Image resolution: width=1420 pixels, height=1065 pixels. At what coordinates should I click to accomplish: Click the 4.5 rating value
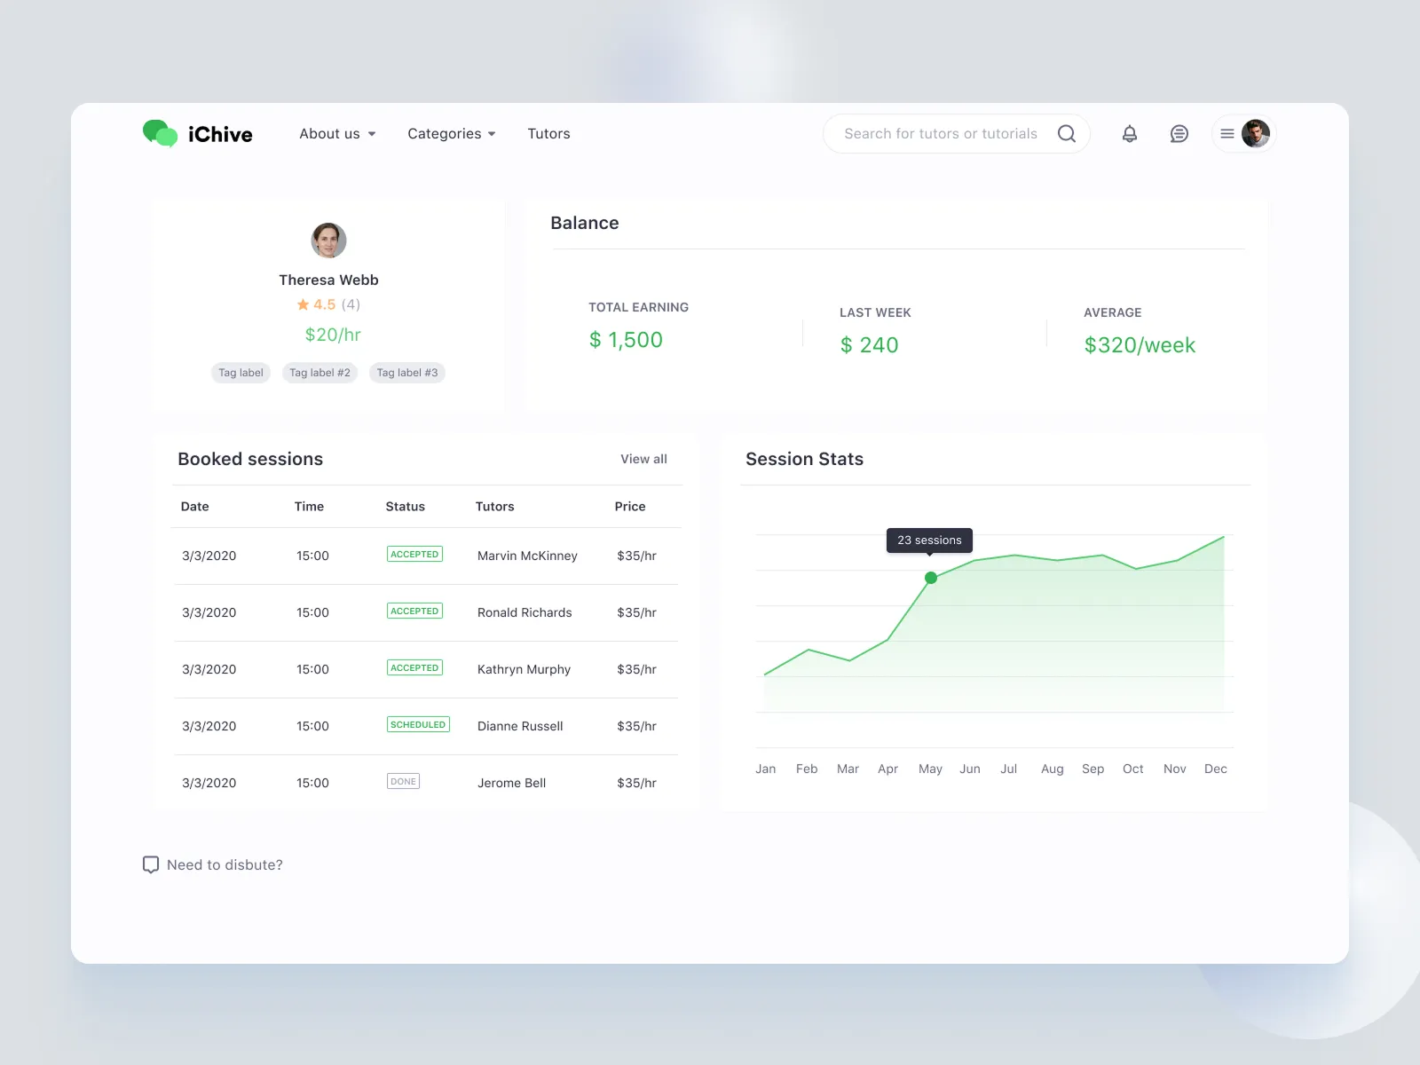[324, 304]
